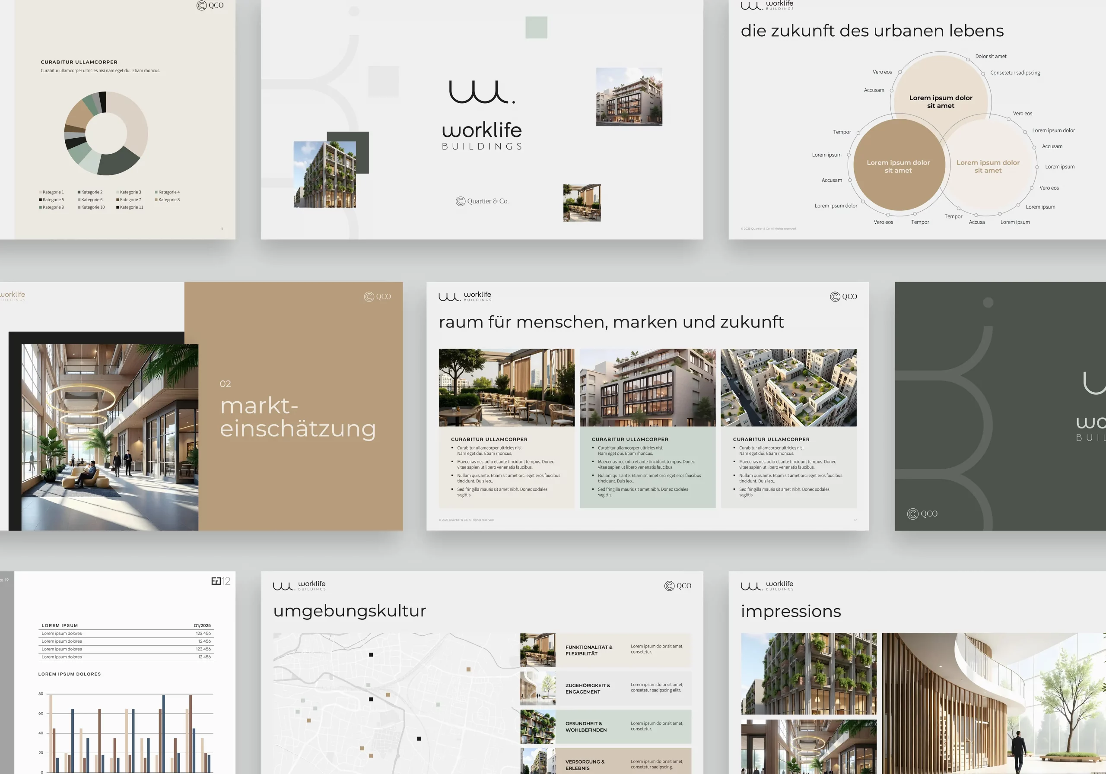
Task: Click the QCO logo above the donut chart
Action: (210, 5)
